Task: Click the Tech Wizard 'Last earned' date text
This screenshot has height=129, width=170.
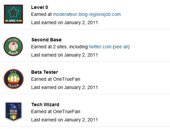Action: click(65, 120)
